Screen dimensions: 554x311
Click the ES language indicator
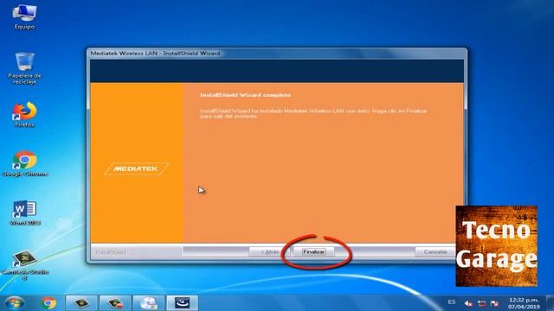point(452,302)
